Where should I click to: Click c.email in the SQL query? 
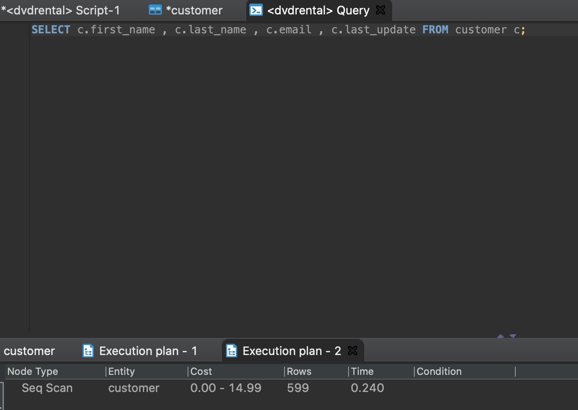289,30
